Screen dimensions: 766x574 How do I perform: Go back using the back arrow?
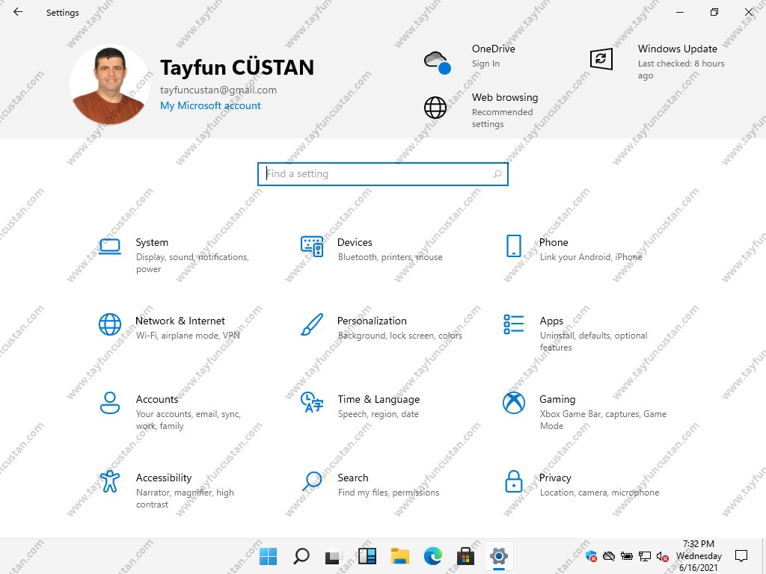coord(18,12)
